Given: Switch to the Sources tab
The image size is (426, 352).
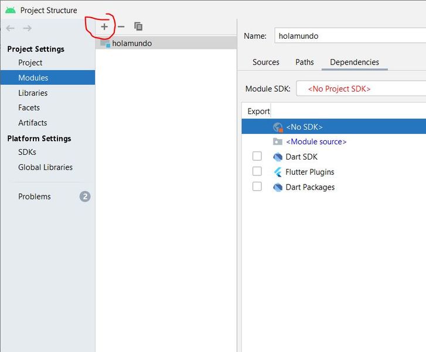Looking at the screenshot, I should 265,62.
